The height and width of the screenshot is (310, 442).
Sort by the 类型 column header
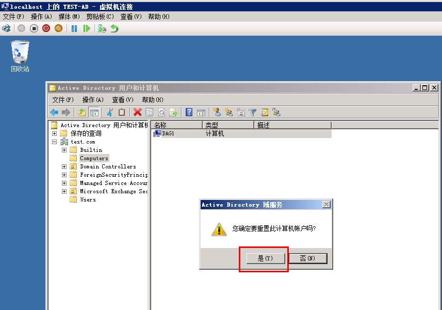228,125
